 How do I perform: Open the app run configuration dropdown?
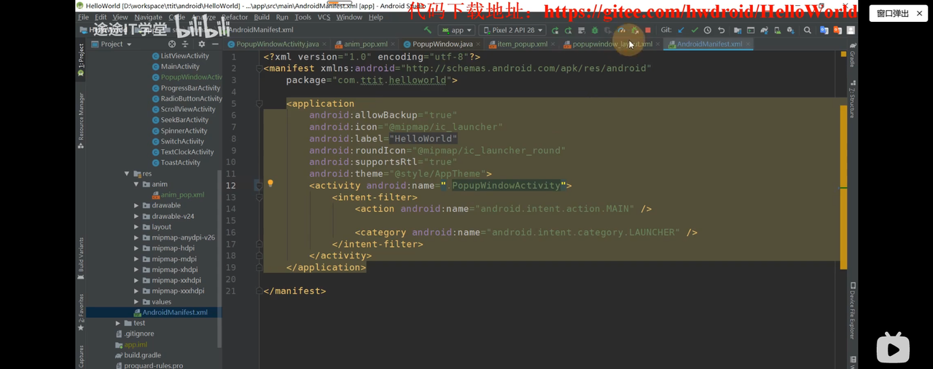point(457,31)
